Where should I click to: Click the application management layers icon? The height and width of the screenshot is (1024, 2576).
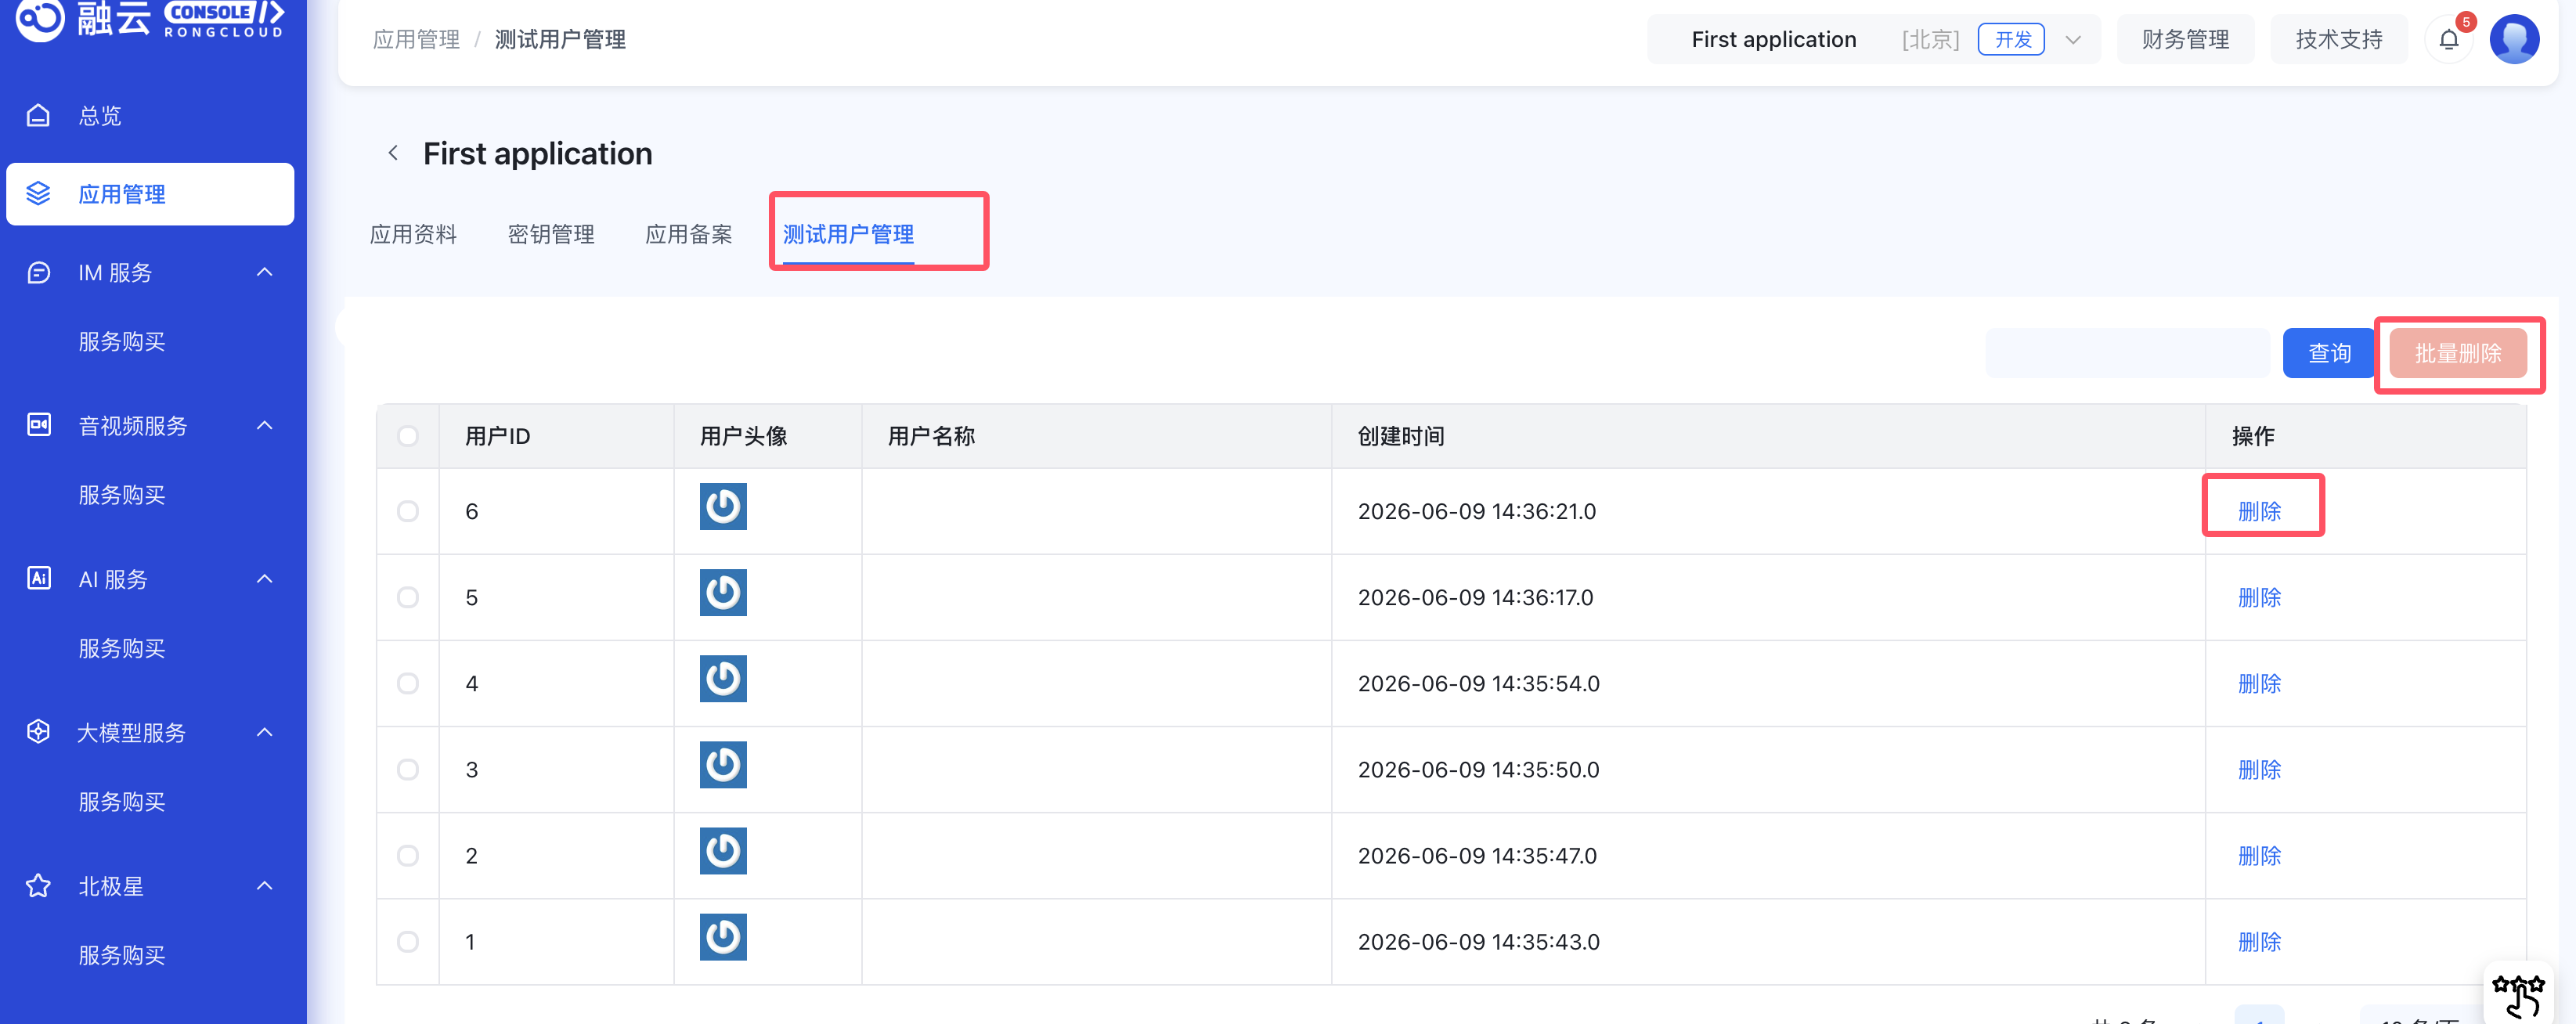(38, 194)
